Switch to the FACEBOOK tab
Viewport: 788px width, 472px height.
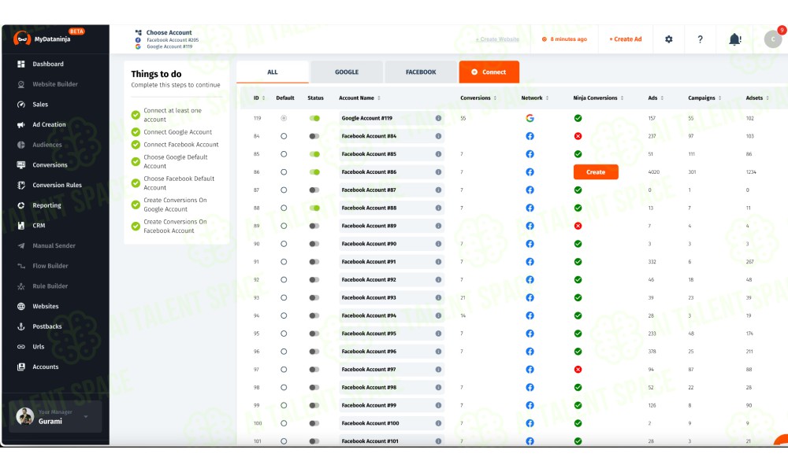pyautogui.click(x=421, y=72)
